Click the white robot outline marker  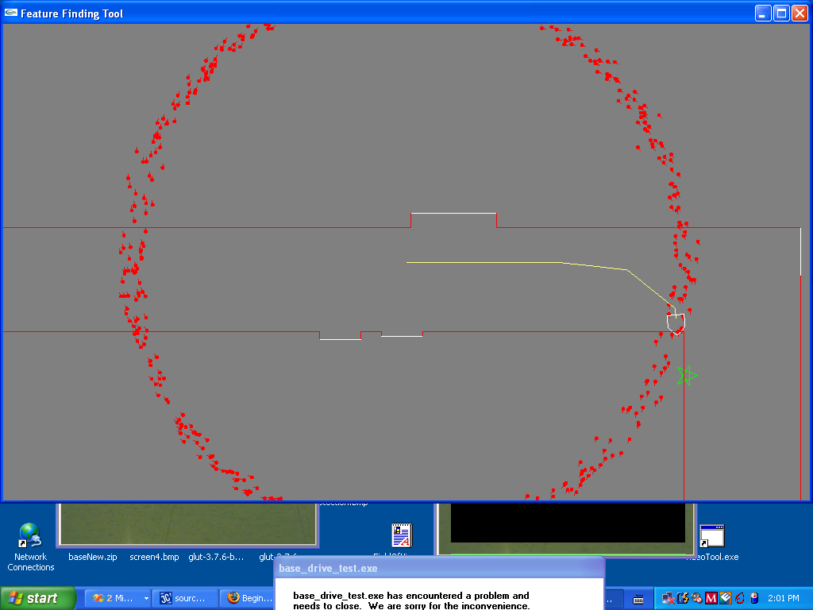[676, 322]
